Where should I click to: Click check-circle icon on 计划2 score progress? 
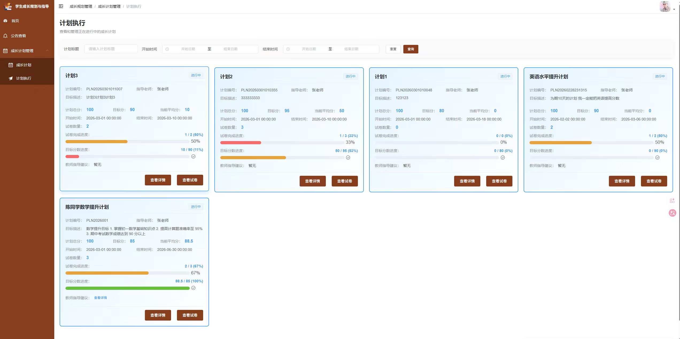348,158
